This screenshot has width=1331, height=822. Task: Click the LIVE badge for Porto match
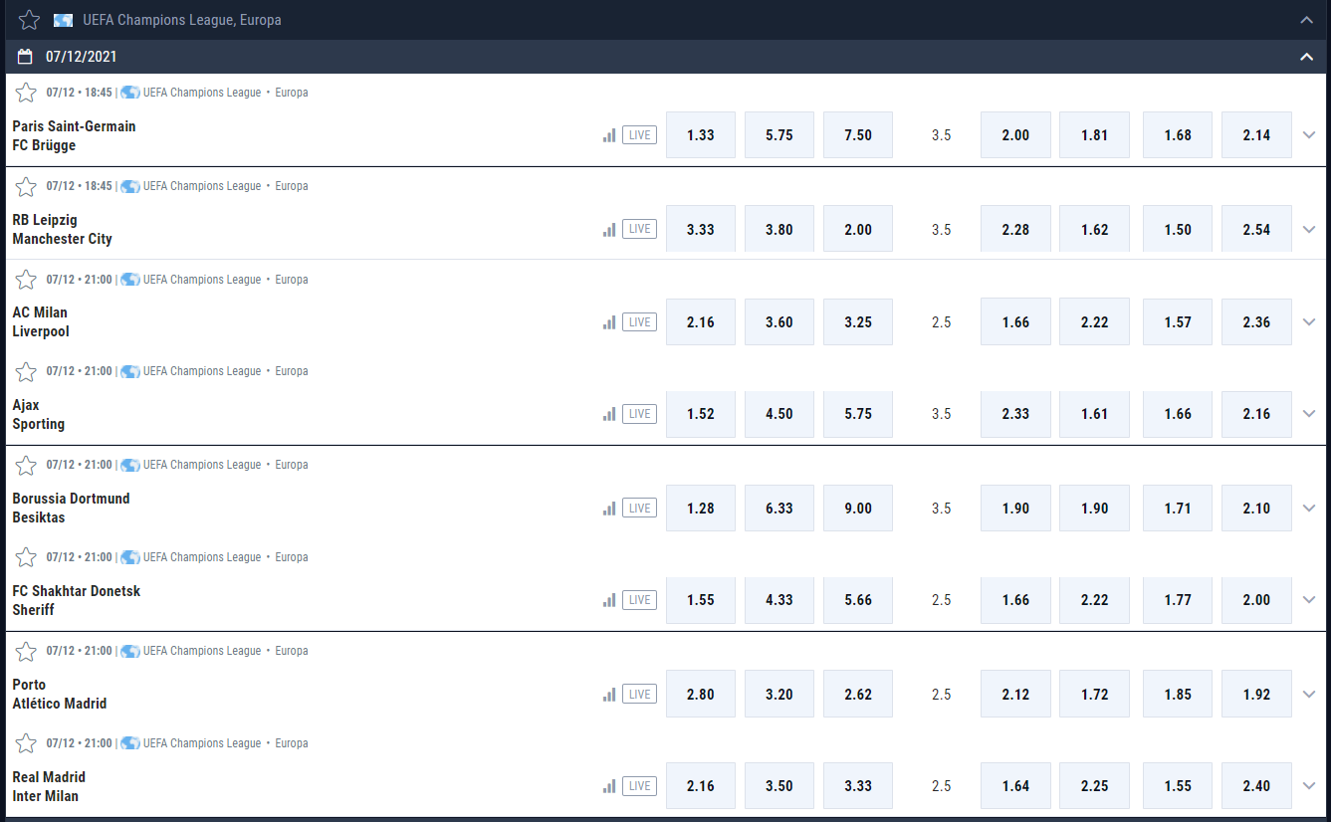[639, 695]
